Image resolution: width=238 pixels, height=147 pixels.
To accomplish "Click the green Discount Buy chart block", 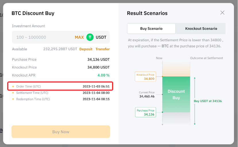I will pos(176,94).
